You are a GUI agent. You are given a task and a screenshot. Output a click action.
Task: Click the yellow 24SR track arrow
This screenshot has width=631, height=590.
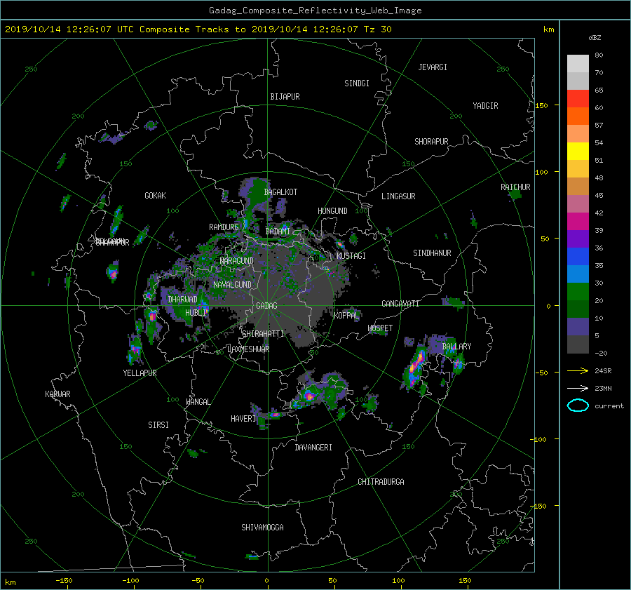[x=578, y=371]
